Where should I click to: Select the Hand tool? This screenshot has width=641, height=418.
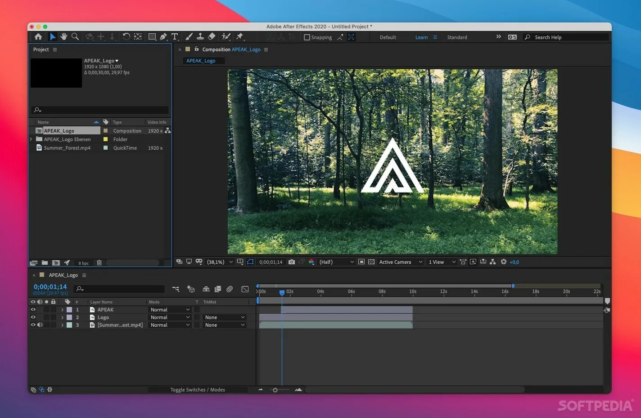(64, 37)
